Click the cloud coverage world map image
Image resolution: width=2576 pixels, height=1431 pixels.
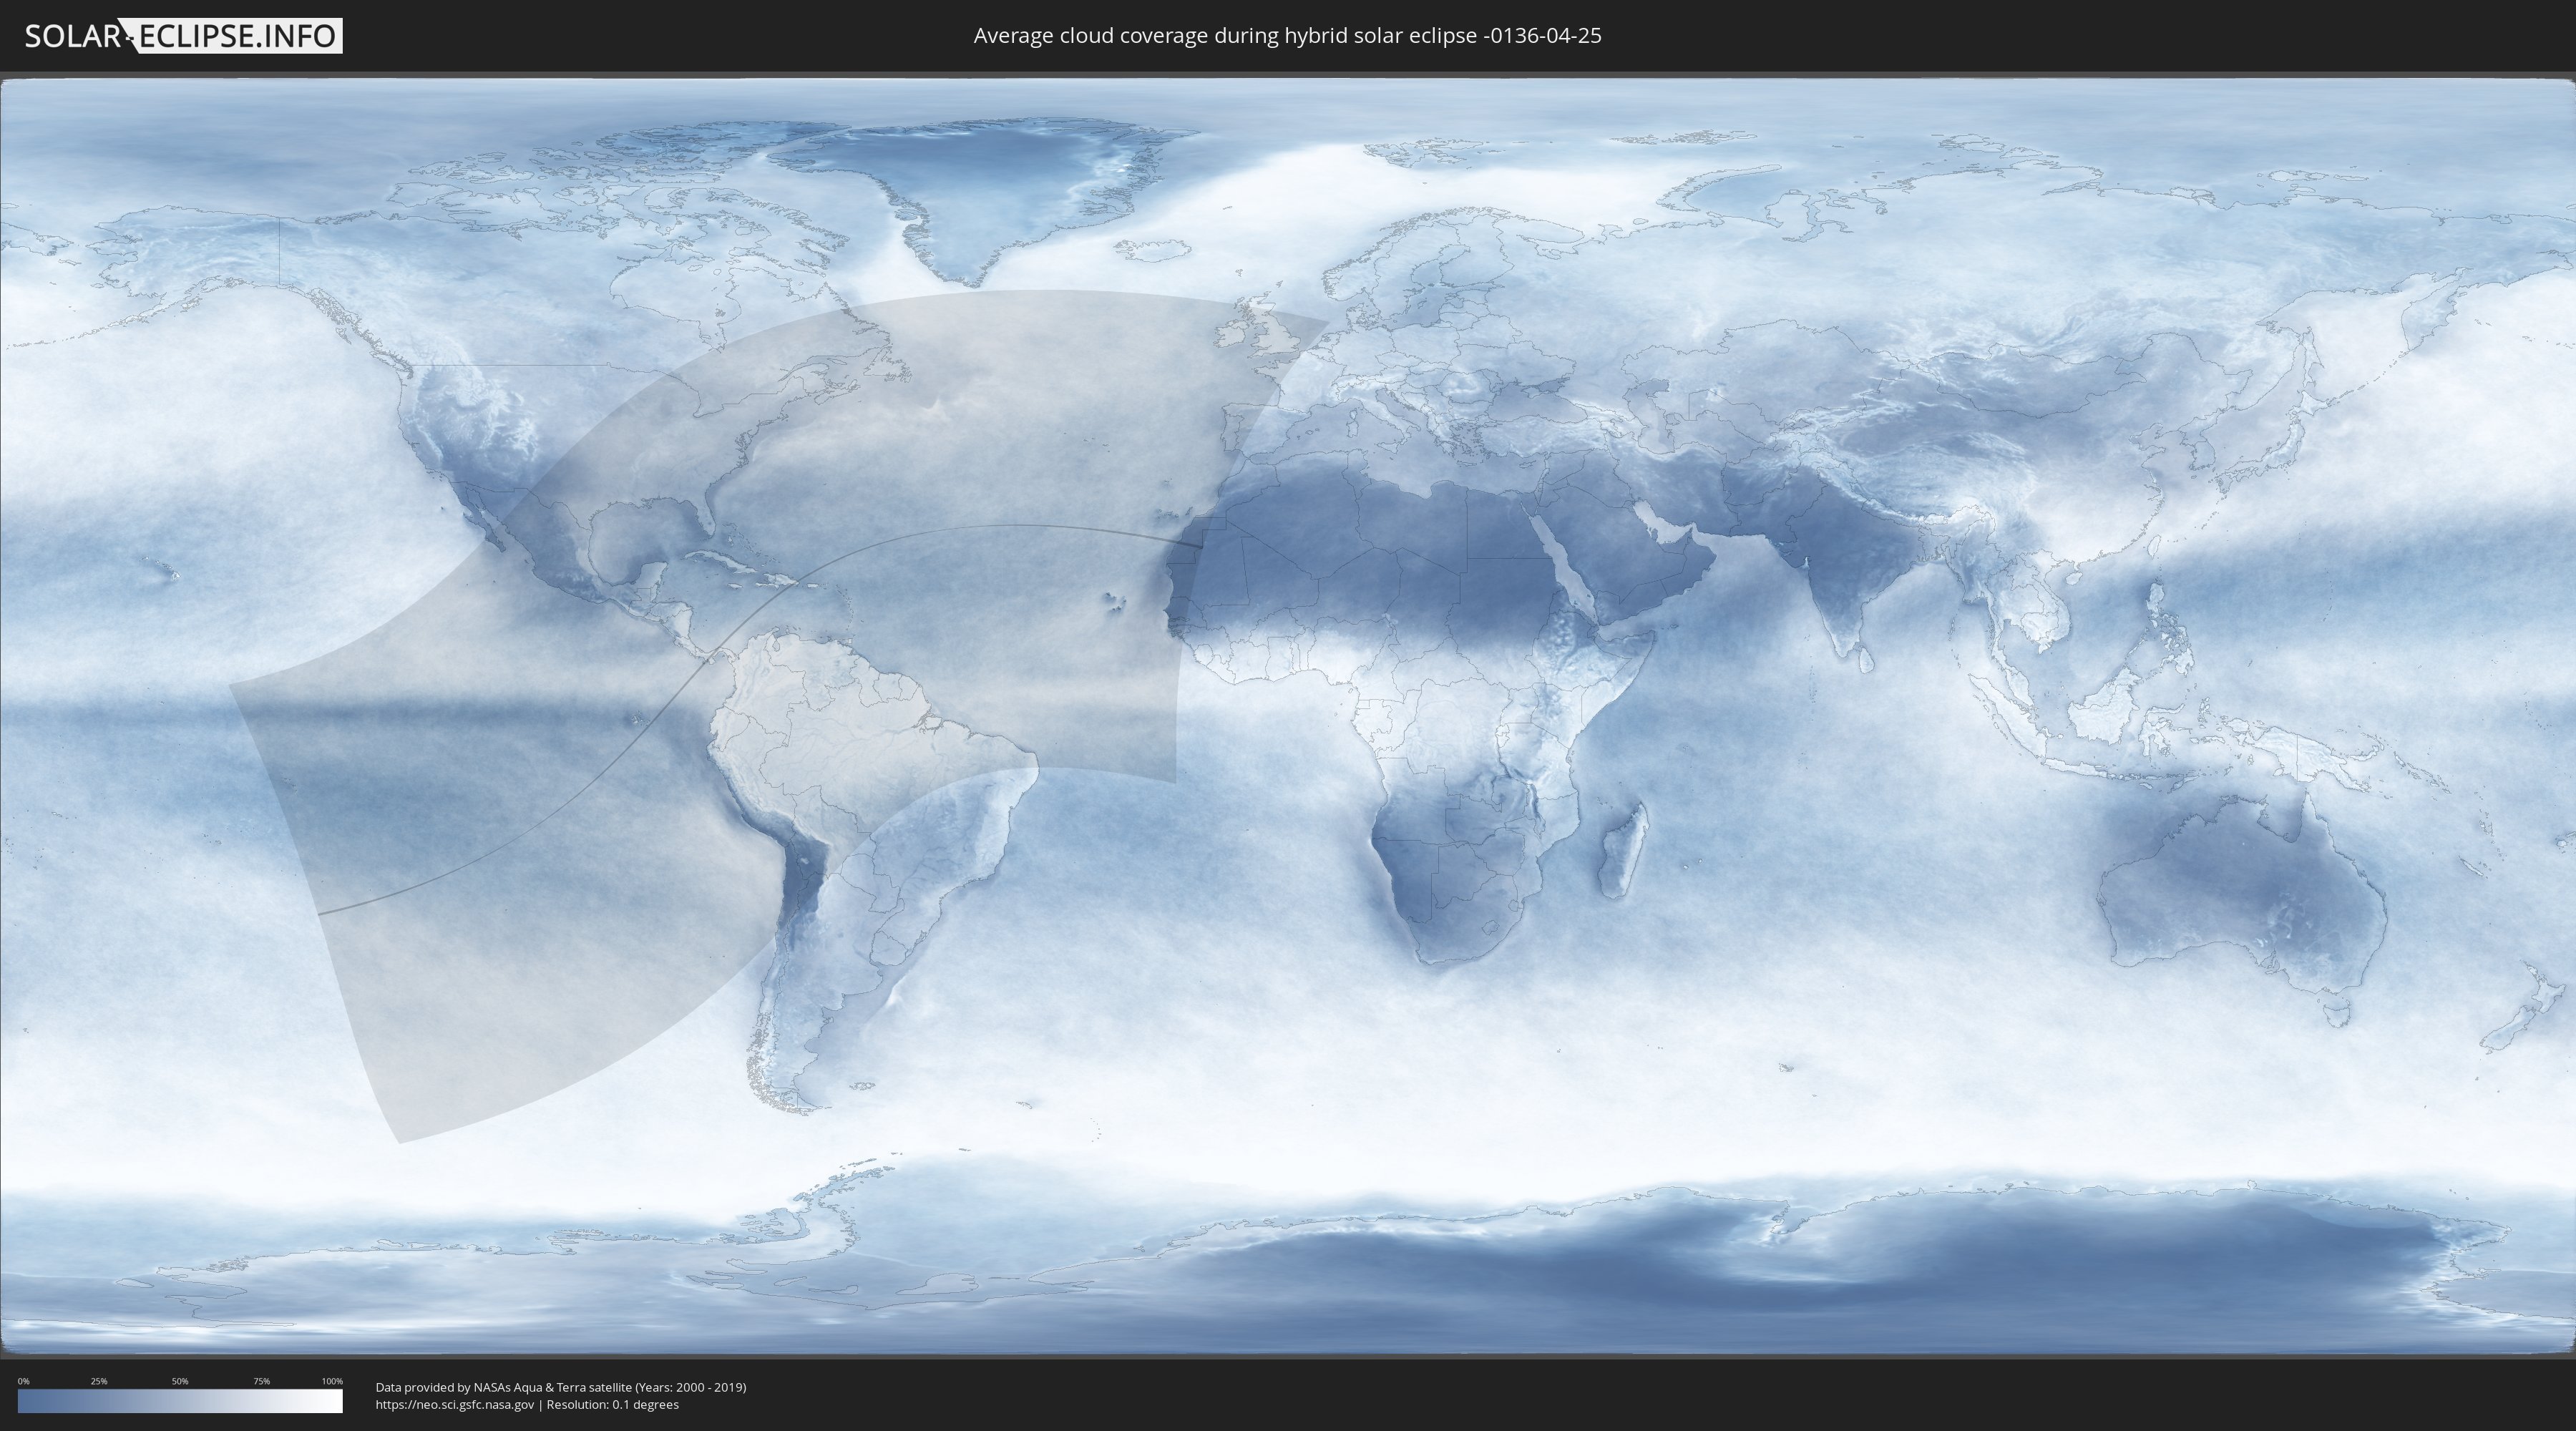[x=1288, y=716]
